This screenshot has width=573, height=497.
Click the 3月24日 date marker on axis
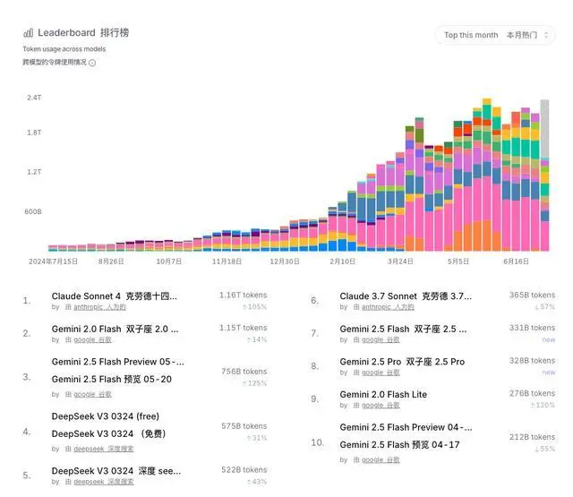pyautogui.click(x=400, y=261)
